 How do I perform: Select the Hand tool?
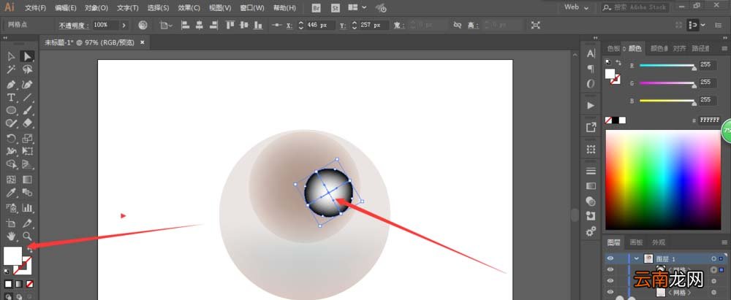point(11,236)
